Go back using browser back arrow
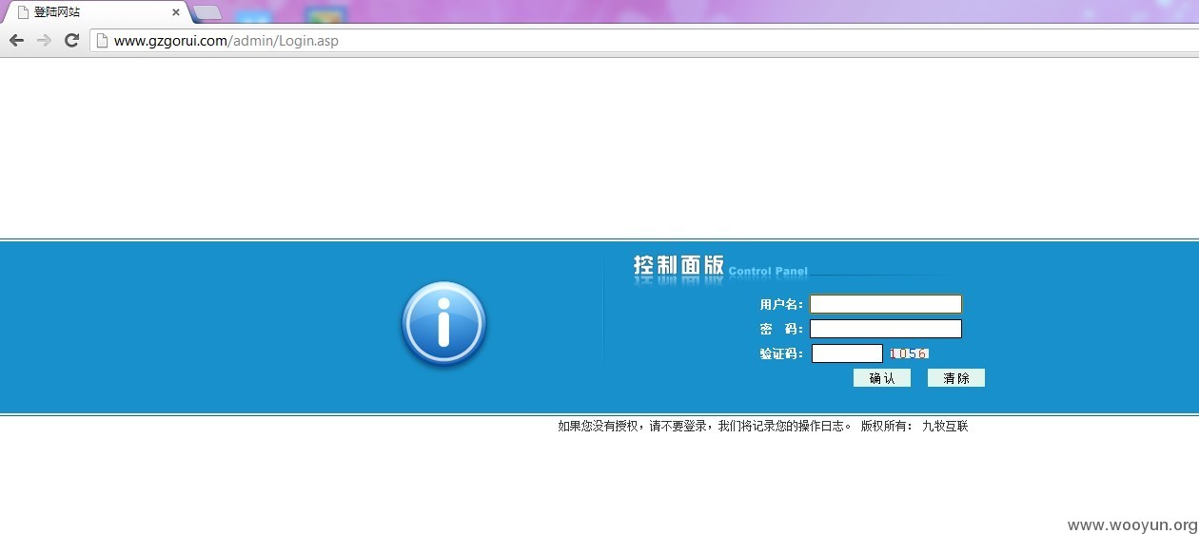The image size is (1199, 534). click(16, 40)
